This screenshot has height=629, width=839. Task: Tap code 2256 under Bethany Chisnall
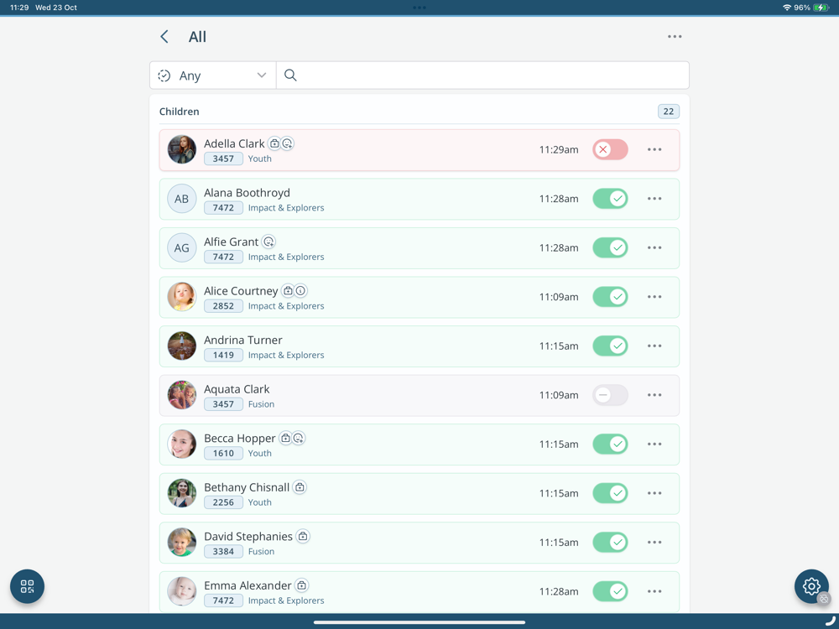(x=223, y=502)
